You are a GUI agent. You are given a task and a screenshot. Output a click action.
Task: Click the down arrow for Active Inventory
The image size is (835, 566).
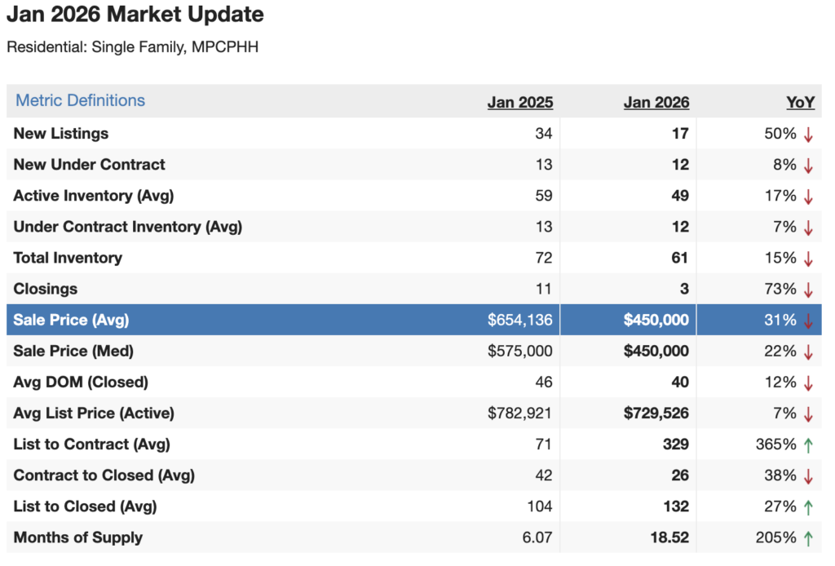click(x=808, y=197)
